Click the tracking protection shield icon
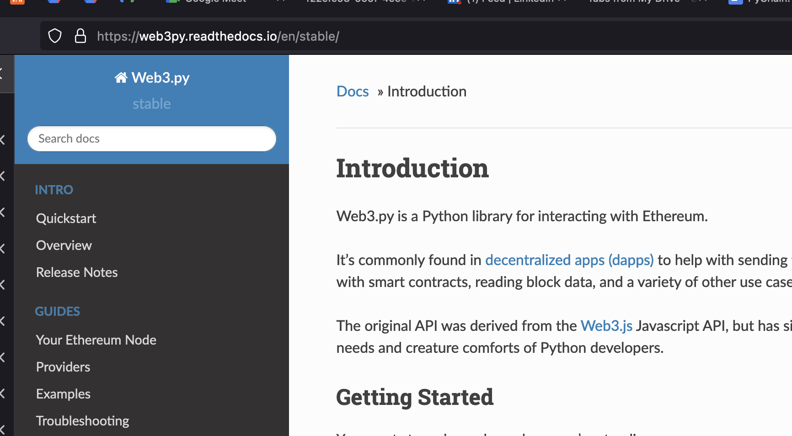792x436 pixels. pyautogui.click(x=54, y=36)
